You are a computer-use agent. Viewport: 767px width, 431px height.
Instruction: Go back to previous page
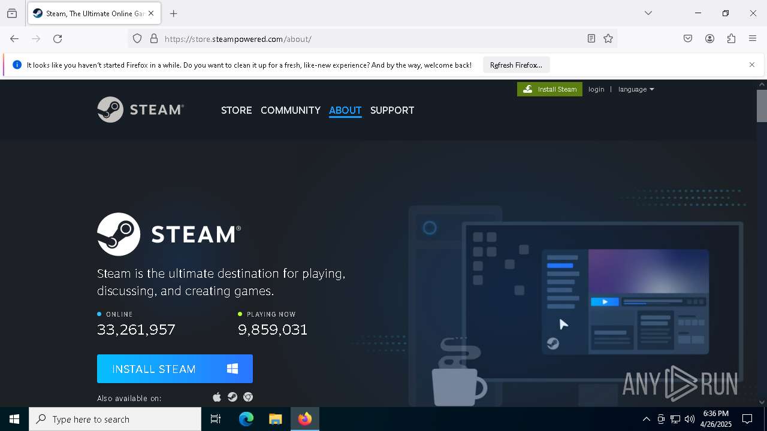(14, 39)
